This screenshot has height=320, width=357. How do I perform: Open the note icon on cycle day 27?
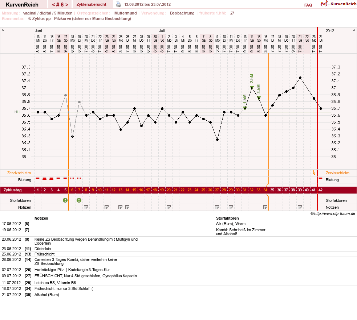(x=217, y=207)
